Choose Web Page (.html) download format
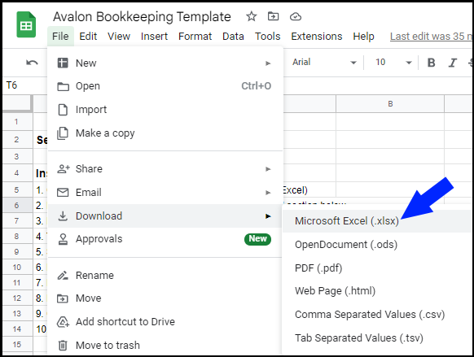 (377, 291)
